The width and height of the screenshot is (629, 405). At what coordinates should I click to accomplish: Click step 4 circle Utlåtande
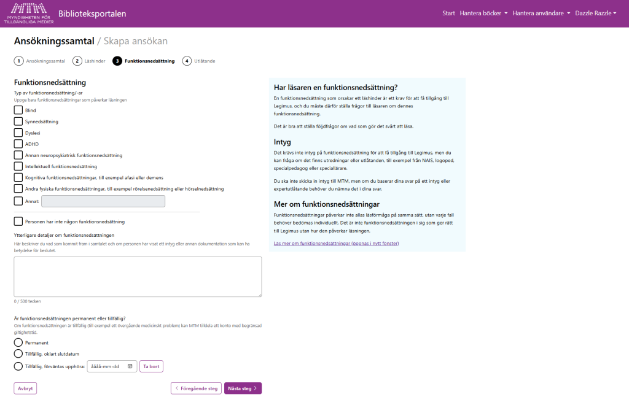(187, 61)
